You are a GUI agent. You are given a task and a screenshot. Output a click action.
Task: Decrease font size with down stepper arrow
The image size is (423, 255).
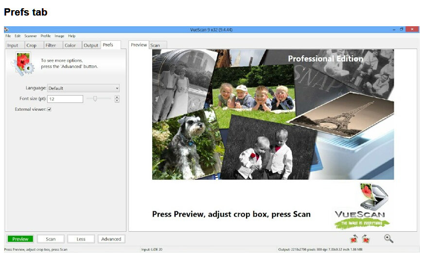pyautogui.click(x=117, y=101)
